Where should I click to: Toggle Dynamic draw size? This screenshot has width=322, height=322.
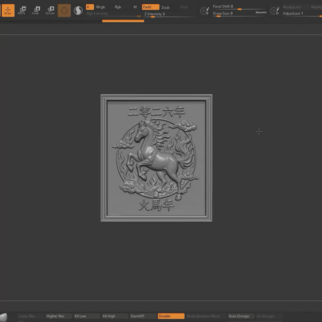[x=261, y=13]
